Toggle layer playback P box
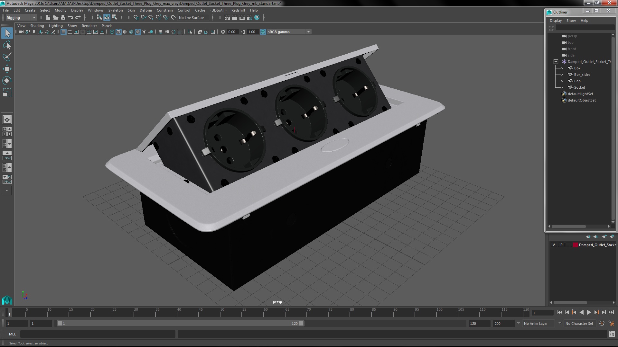This screenshot has width=618, height=347. click(561, 245)
